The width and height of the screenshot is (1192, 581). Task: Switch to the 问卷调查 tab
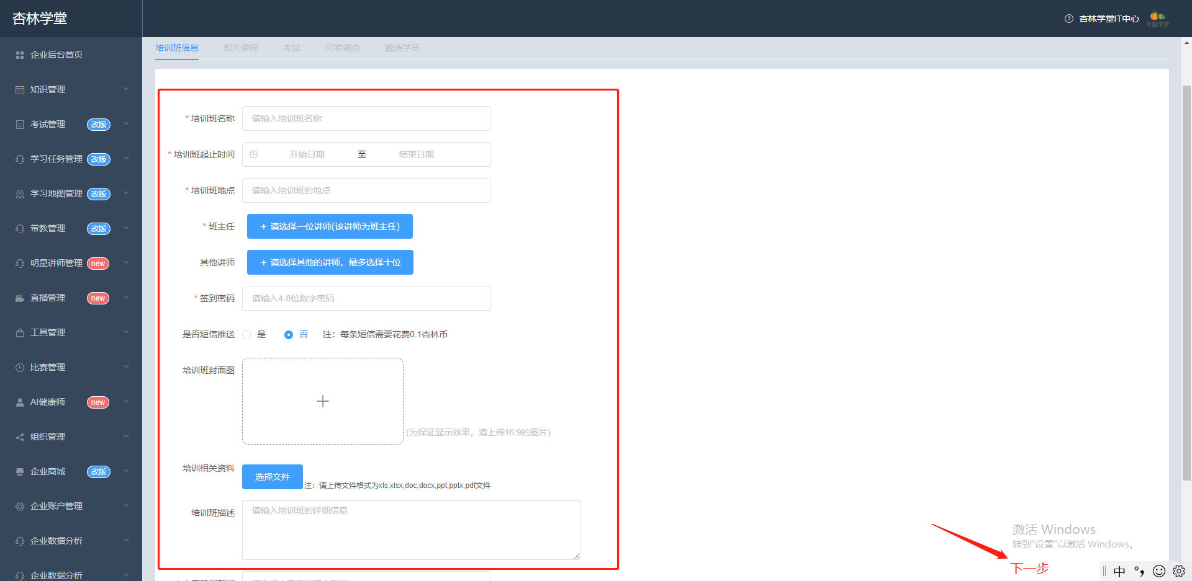point(343,48)
